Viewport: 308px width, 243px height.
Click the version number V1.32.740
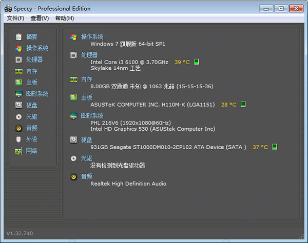click(x=20, y=233)
